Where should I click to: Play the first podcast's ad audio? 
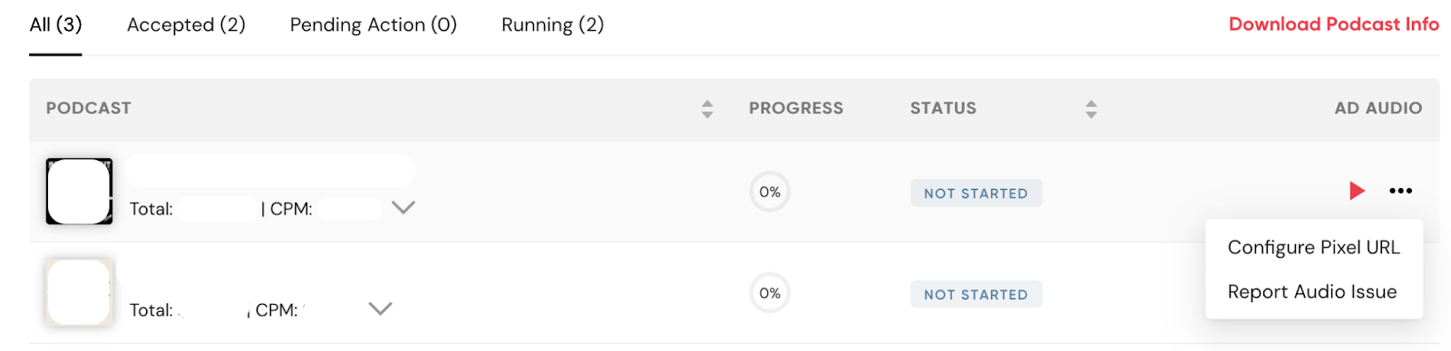tap(1357, 191)
